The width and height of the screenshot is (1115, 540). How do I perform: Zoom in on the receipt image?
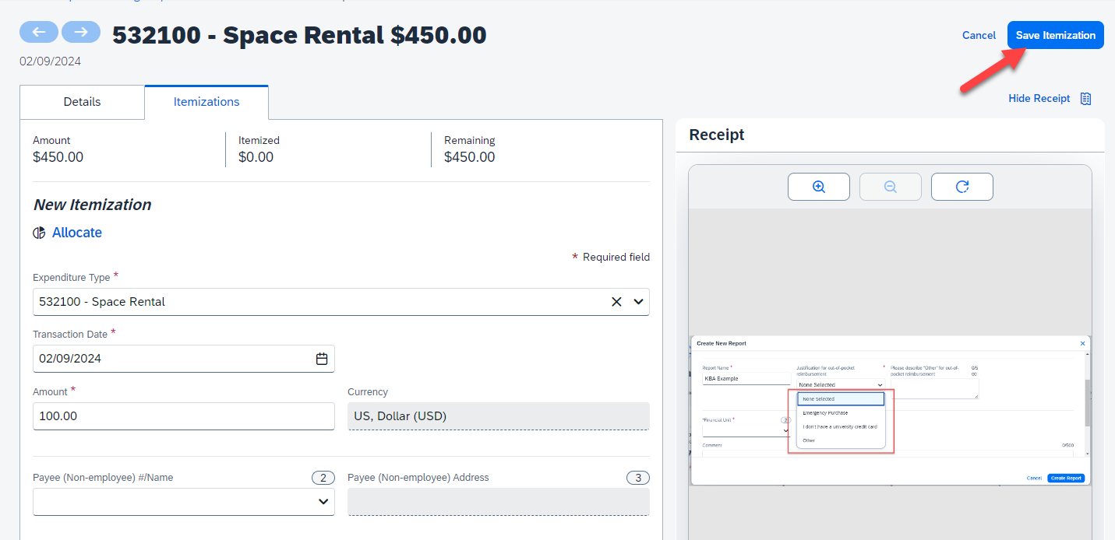point(818,186)
